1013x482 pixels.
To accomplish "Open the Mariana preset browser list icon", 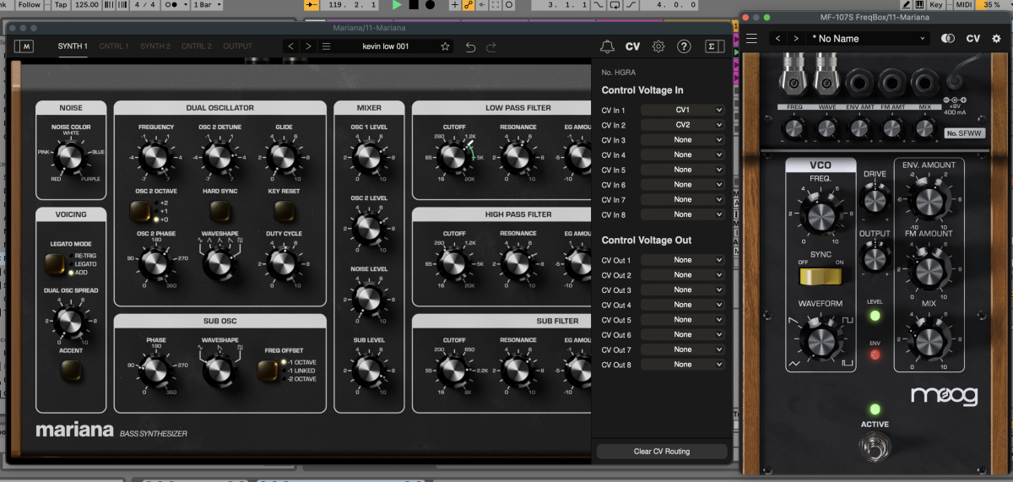I will click(327, 46).
